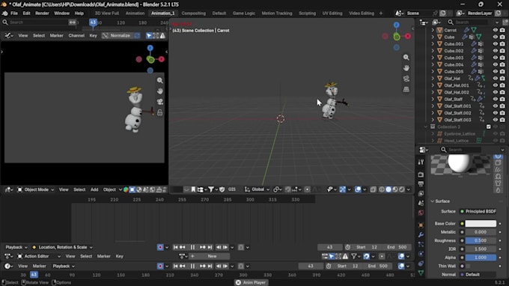Click the red X axis on main viewport gizmo

pos(408,37)
